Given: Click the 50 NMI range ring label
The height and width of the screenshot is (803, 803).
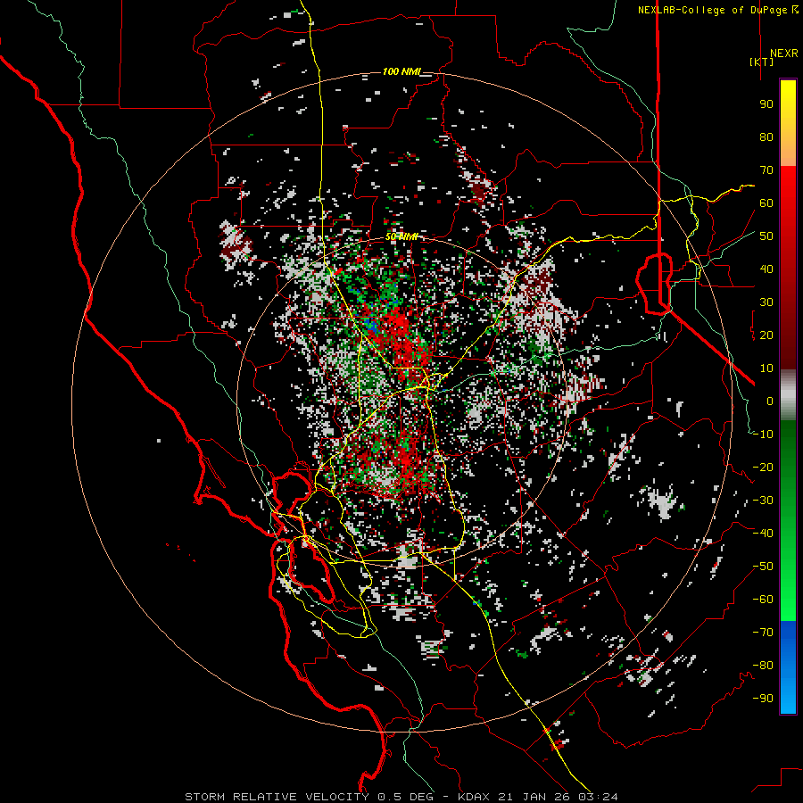Looking at the screenshot, I should point(401,236).
